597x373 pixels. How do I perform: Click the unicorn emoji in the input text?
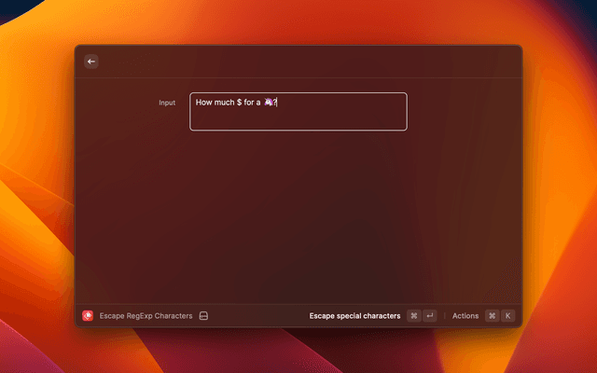[x=269, y=102]
